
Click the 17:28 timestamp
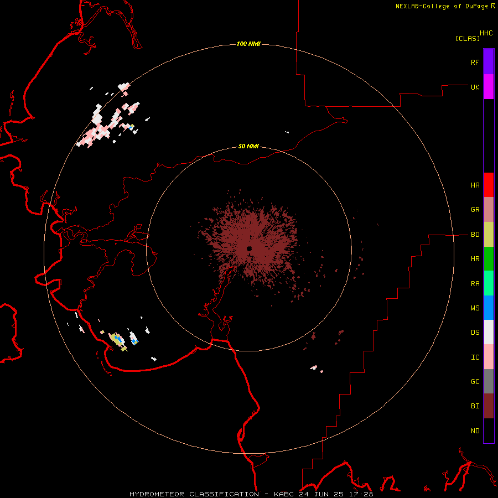click(x=362, y=494)
